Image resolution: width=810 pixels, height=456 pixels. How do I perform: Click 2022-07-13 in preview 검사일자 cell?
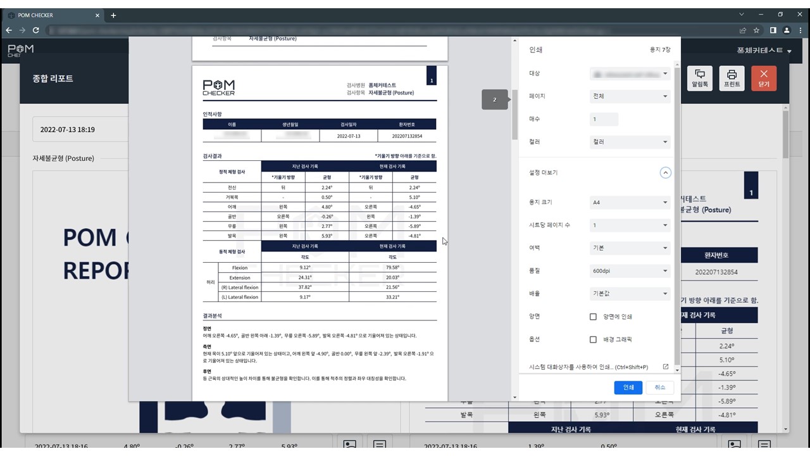tap(348, 136)
